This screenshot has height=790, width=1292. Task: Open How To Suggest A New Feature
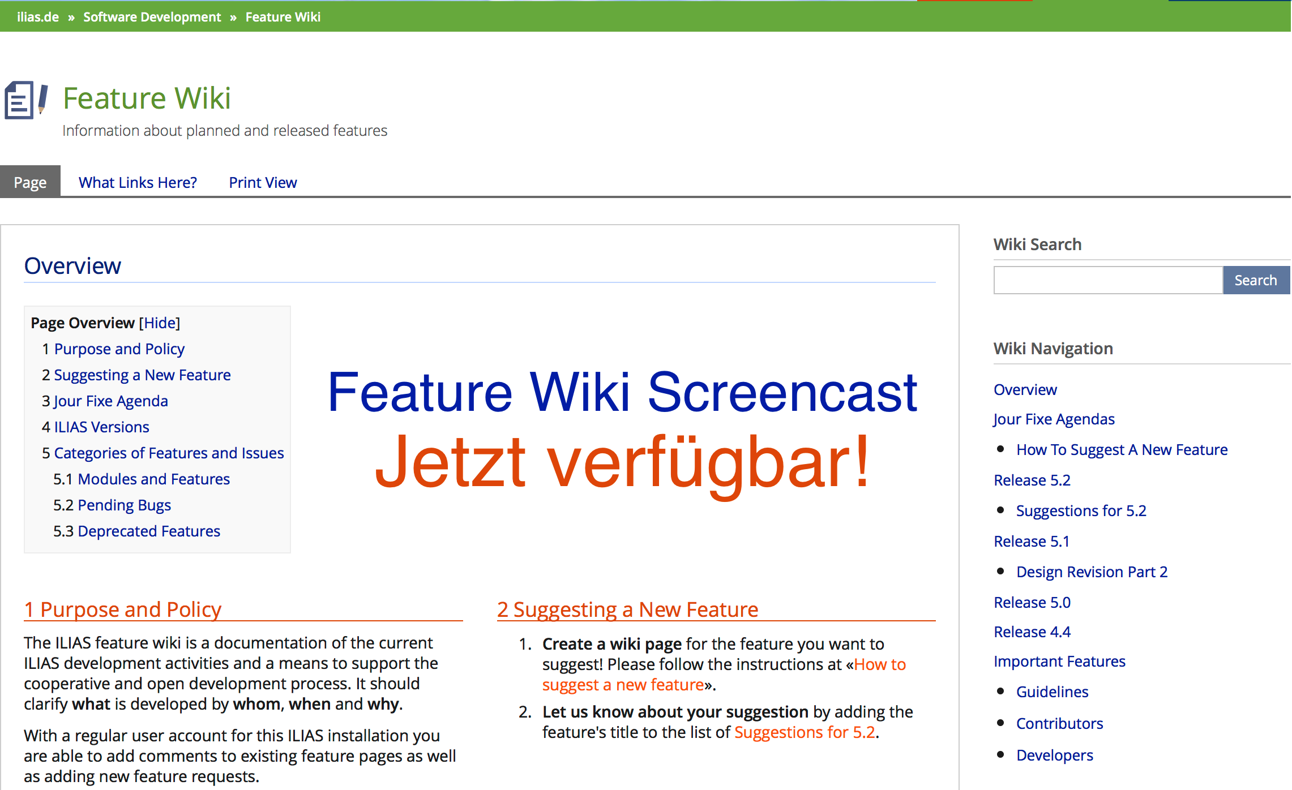coord(1122,449)
